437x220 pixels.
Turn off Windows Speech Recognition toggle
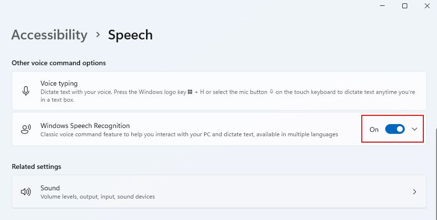[x=395, y=129]
